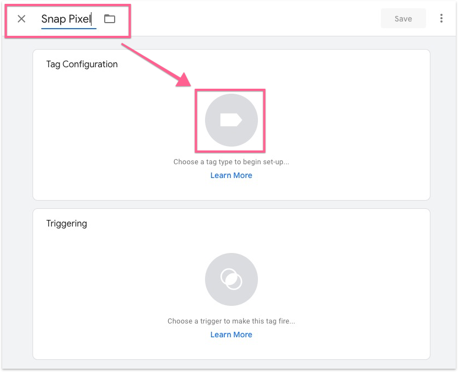Select the trigger chooser icon in Triggering
The height and width of the screenshot is (372, 458).
[231, 279]
